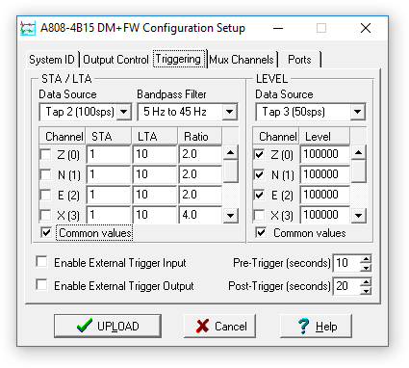Screen dimensions: 409x368
Task: Enable STA/LTA trigger for X (3) channel
Action: point(45,215)
